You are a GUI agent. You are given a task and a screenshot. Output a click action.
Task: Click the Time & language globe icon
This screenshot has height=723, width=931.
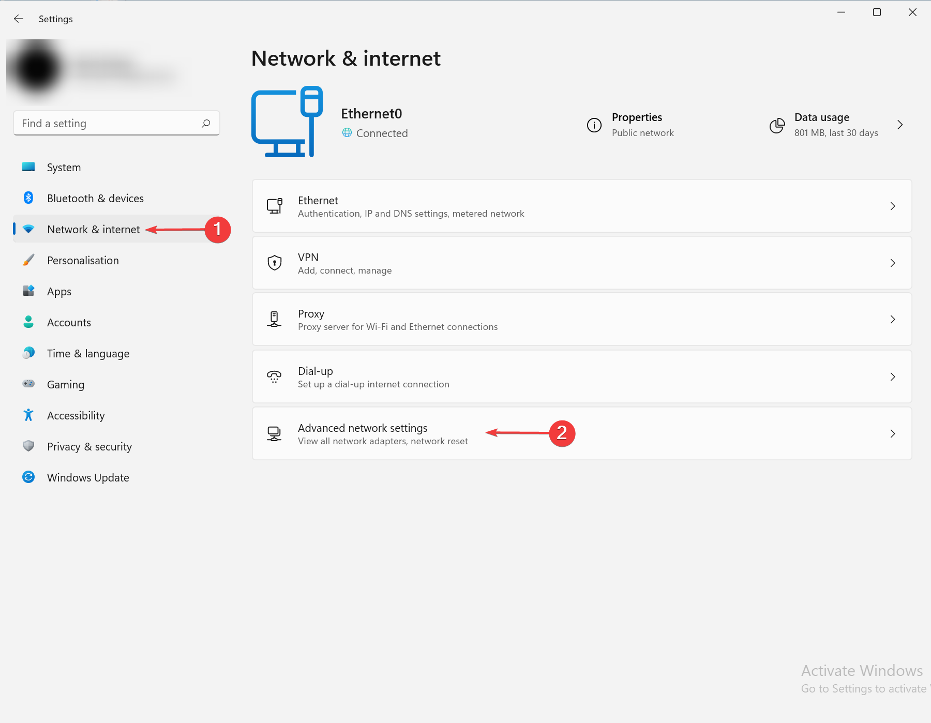coord(28,353)
